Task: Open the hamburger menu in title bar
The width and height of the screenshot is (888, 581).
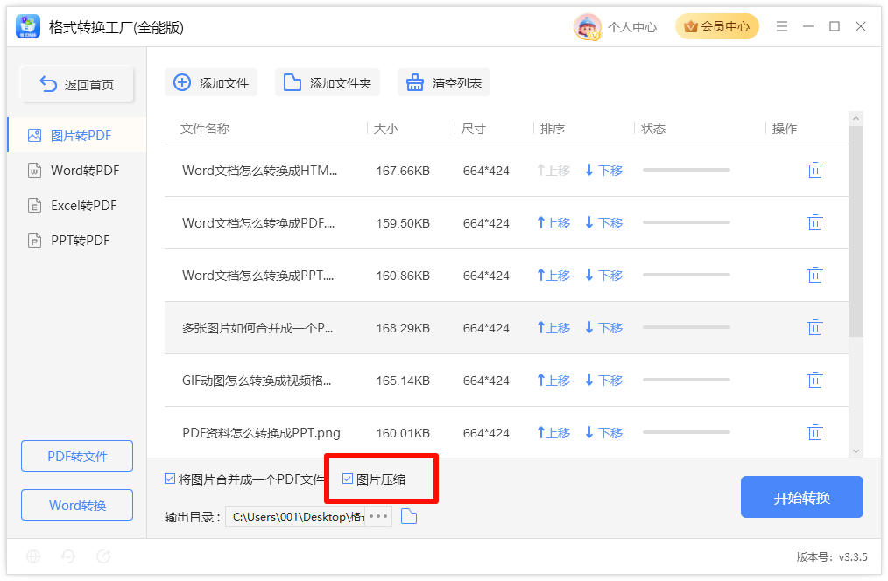Action: tap(781, 26)
